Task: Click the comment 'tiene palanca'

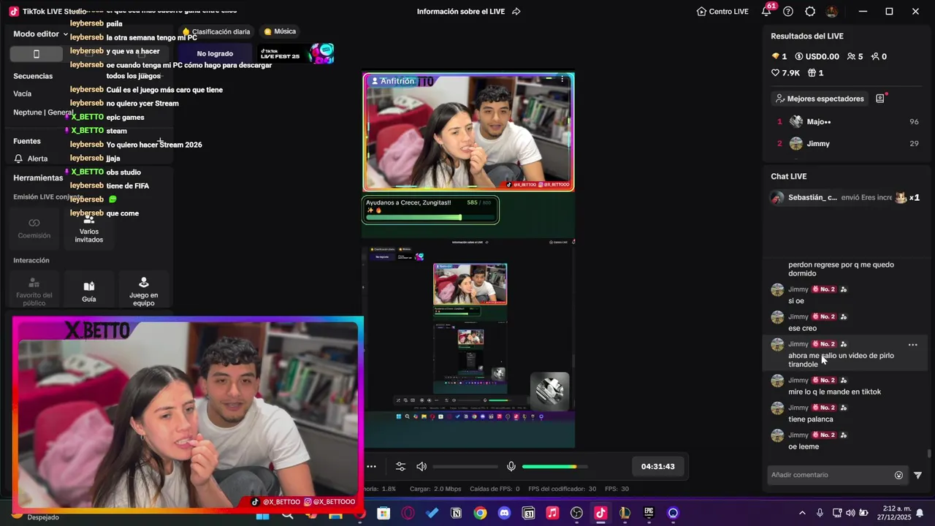Action: pyautogui.click(x=810, y=419)
